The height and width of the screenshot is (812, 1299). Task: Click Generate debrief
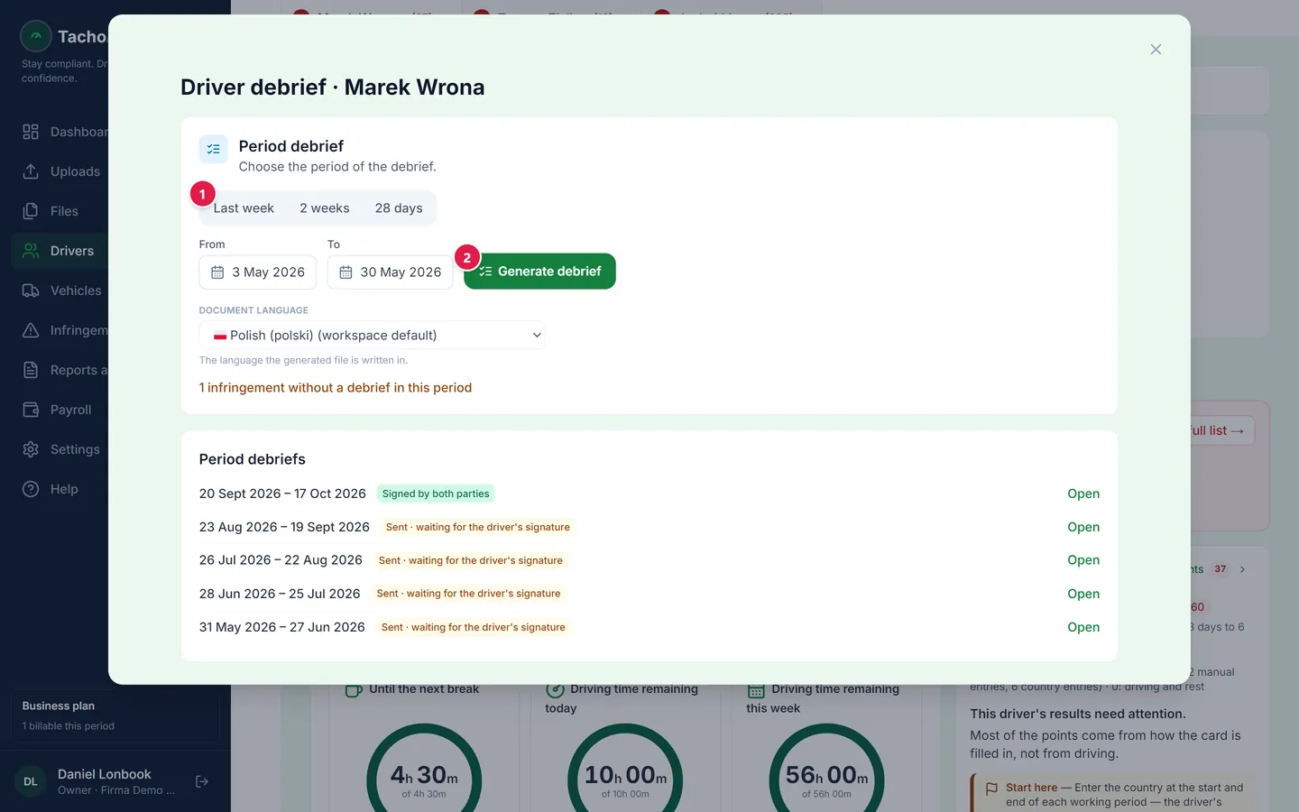(539, 272)
